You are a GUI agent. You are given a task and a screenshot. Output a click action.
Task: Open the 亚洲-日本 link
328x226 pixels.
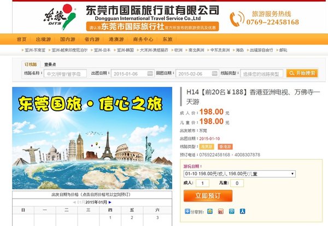click(102, 50)
